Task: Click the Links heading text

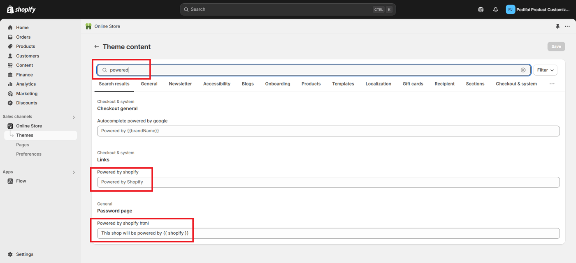Action: (103, 160)
